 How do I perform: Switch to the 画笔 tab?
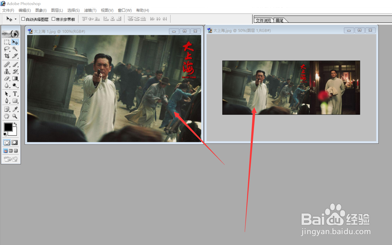point(279,20)
